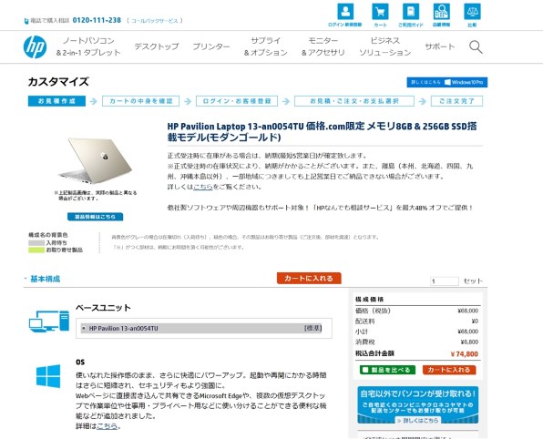Open the デスクトップ menu
543x439 pixels.
tap(157, 46)
